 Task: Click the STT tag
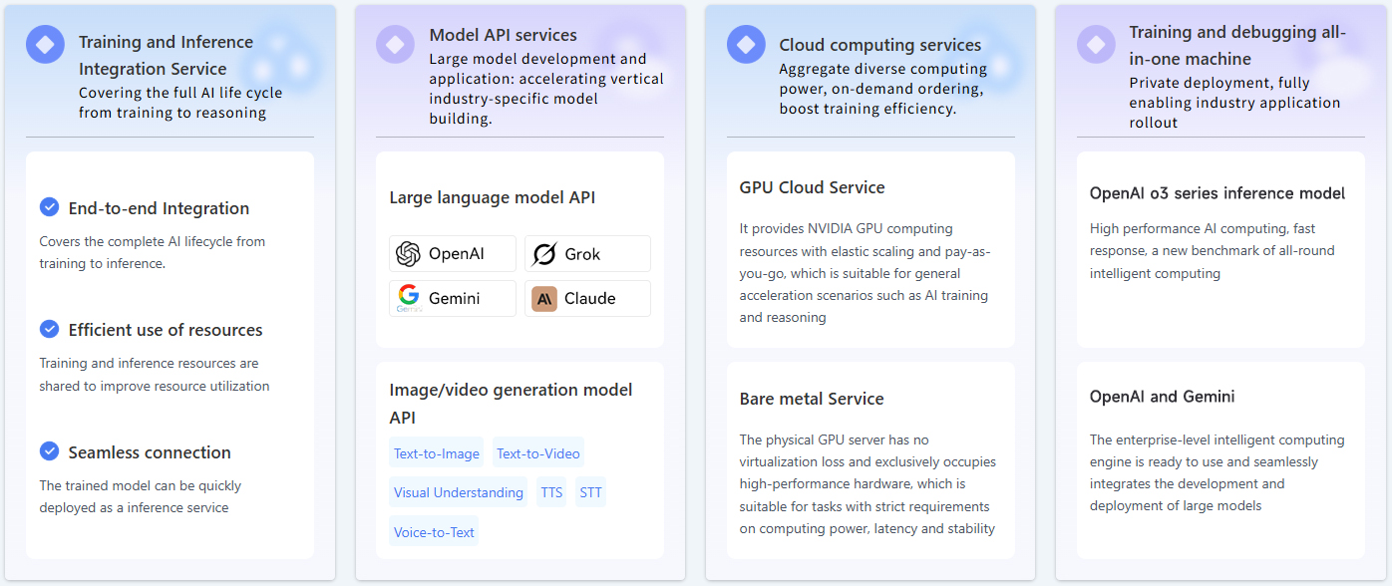[x=590, y=492]
